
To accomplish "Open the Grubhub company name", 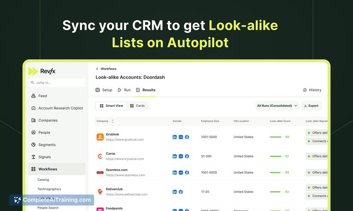I will pyautogui.click(x=112, y=134).
